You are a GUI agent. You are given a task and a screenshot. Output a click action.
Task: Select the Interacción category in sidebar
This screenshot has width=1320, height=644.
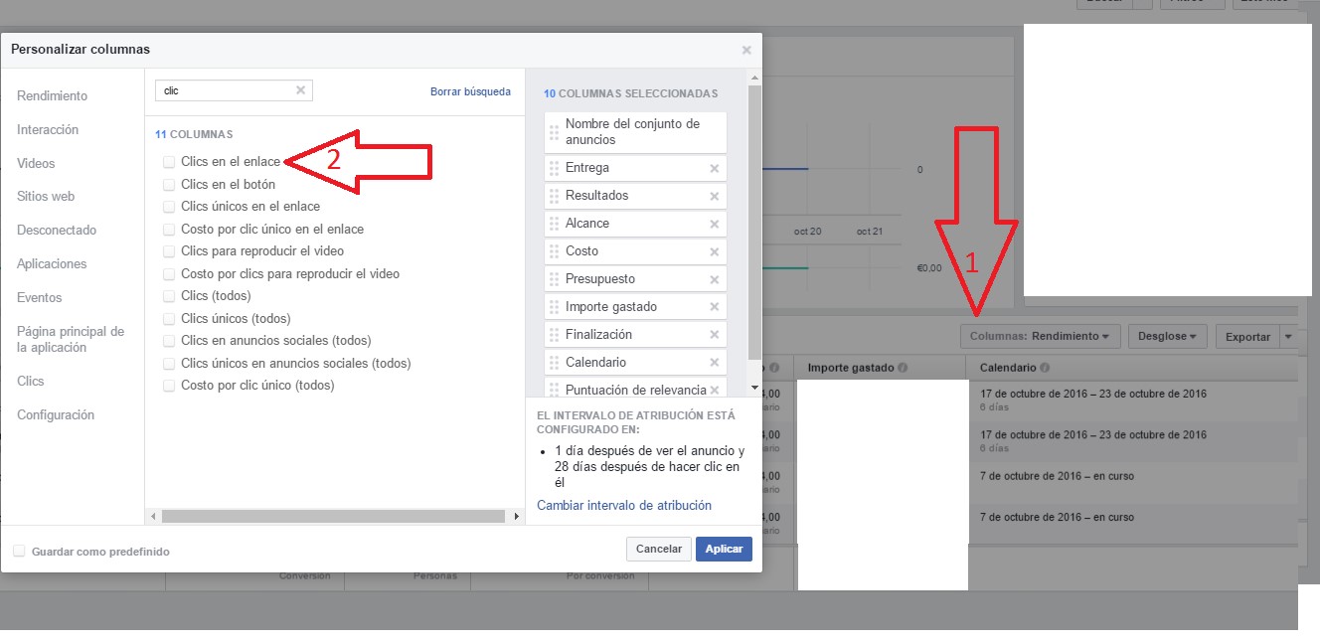tap(48, 130)
